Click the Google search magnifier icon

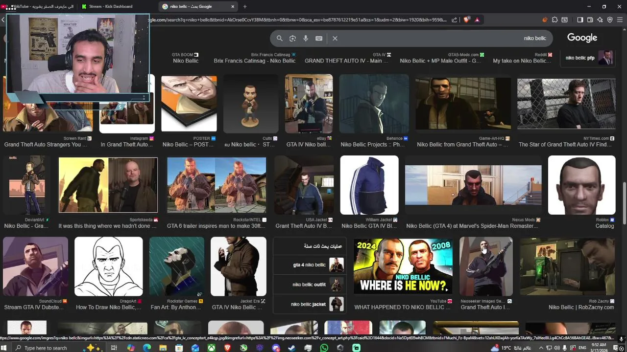[x=280, y=38]
